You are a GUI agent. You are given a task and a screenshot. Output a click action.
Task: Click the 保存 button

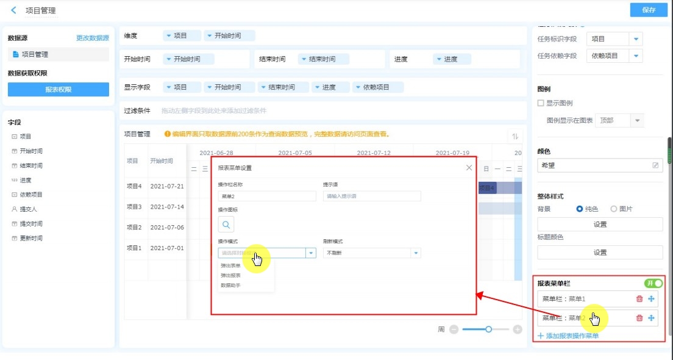(x=649, y=10)
